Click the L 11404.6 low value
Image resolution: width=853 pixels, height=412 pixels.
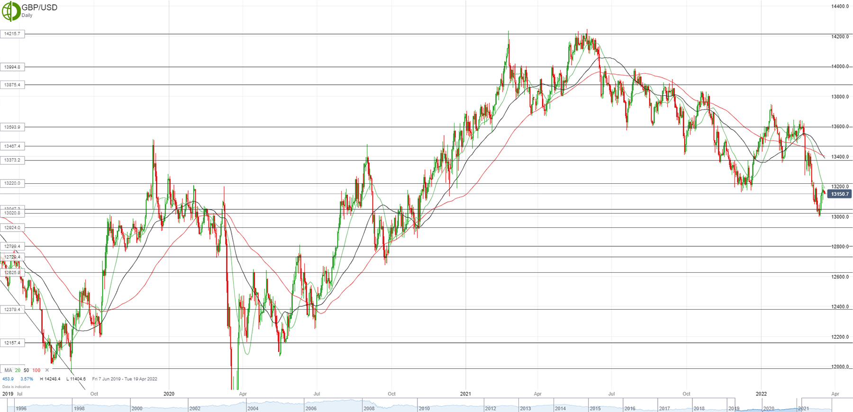point(76,379)
